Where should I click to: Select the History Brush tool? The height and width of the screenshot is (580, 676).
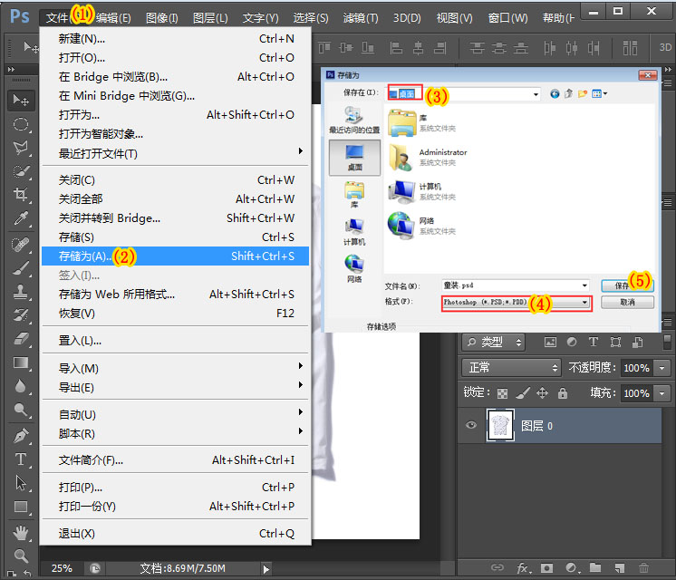coord(21,315)
